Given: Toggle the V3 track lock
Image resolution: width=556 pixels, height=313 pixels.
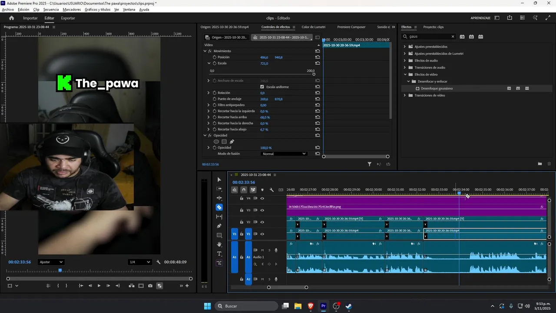Looking at the screenshot, I should click(x=242, y=210).
